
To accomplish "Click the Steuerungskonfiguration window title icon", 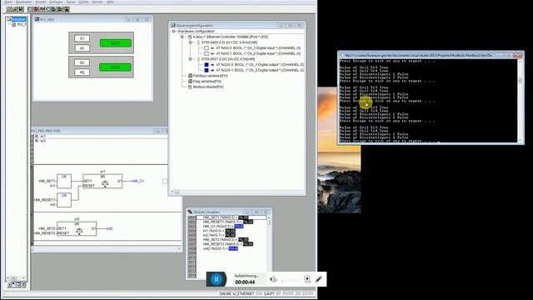I will coord(173,25).
